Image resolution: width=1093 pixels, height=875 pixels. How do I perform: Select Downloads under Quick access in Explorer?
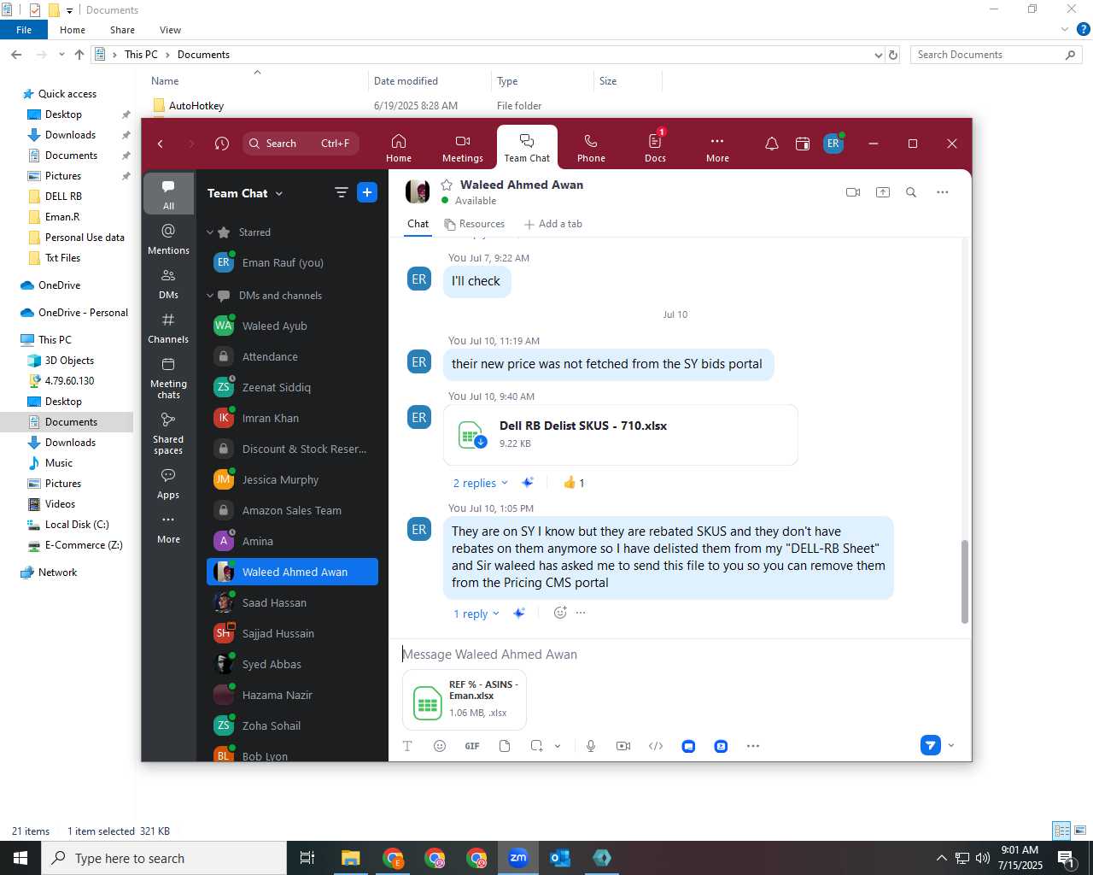[x=70, y=135]
